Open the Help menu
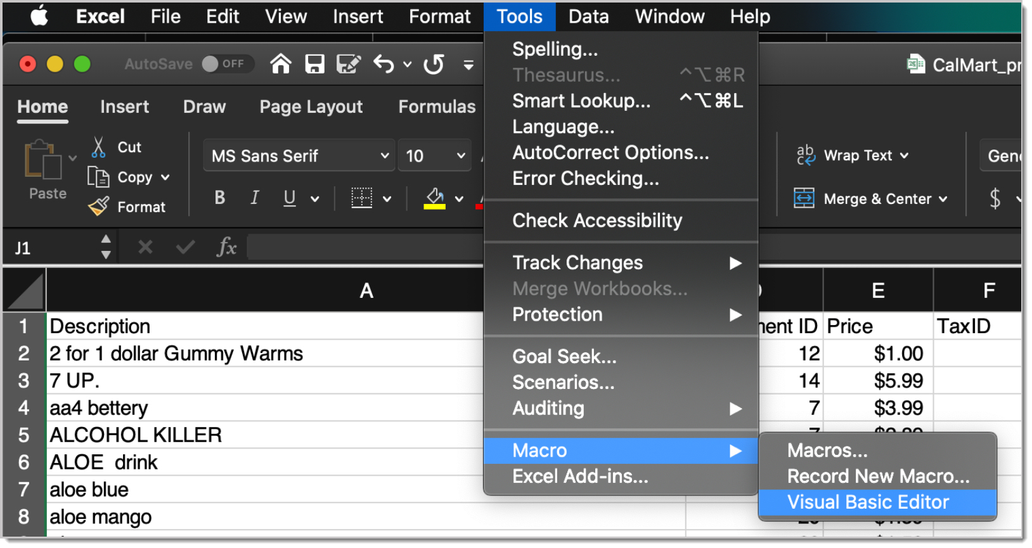The width and height of the screenshot is (1032, 548). (750, 16)
